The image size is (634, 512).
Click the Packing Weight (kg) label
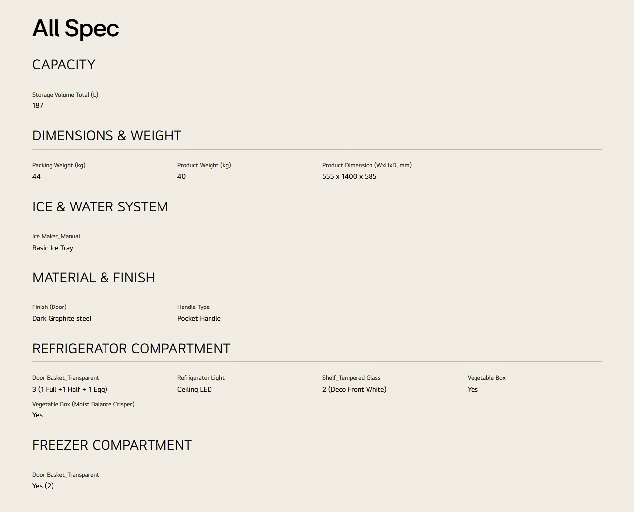point(59,165)
